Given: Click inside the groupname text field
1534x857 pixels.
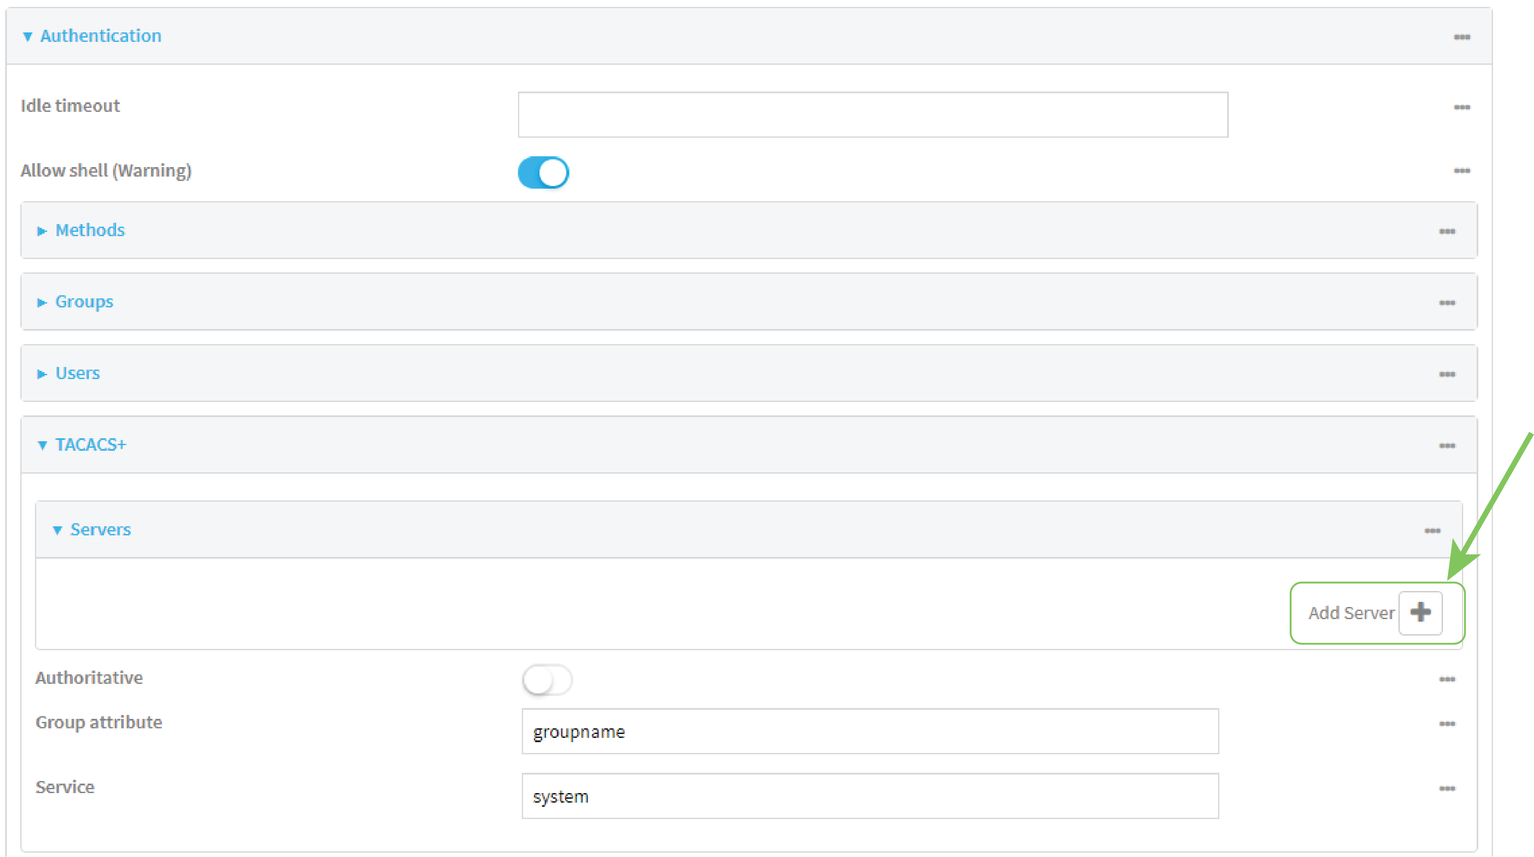Looking at the screenshot, I should [869, 731].
